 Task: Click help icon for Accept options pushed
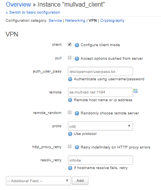[x=77, y=59]
